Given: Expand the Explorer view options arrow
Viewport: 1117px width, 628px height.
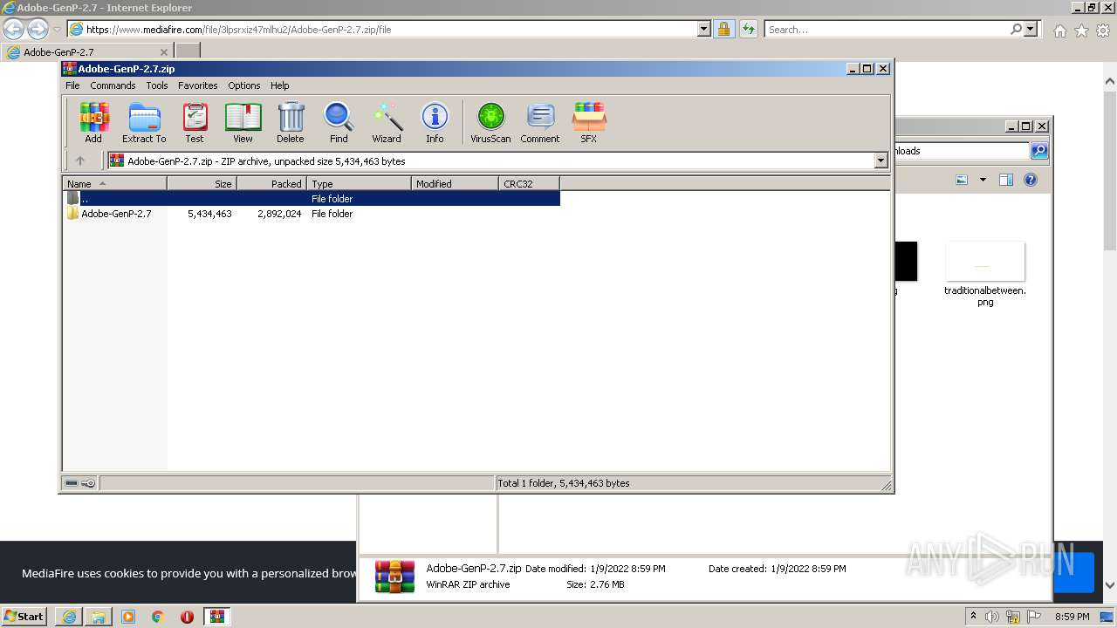Looking at the screenshot, I should click(983, 180).
